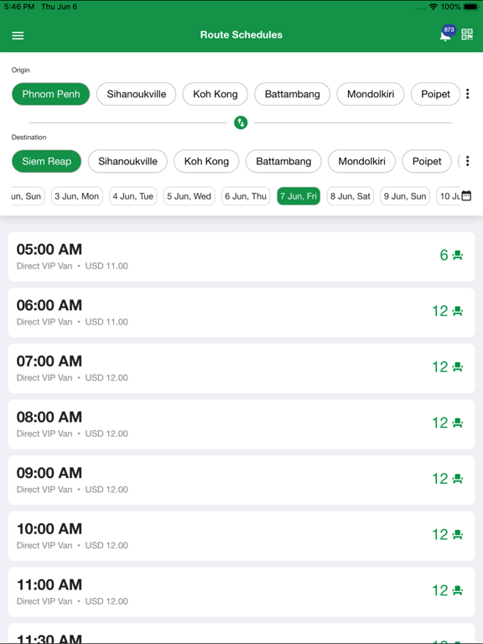Image resolution: width=483 pixels, height=644 pixels.
Task: Open the QR code scanner
Action: pos(467,34)
